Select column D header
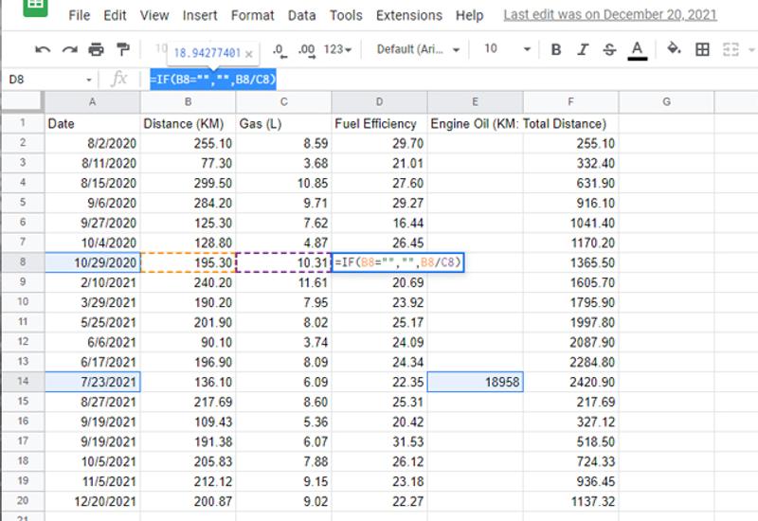 [x=380, y=102]
